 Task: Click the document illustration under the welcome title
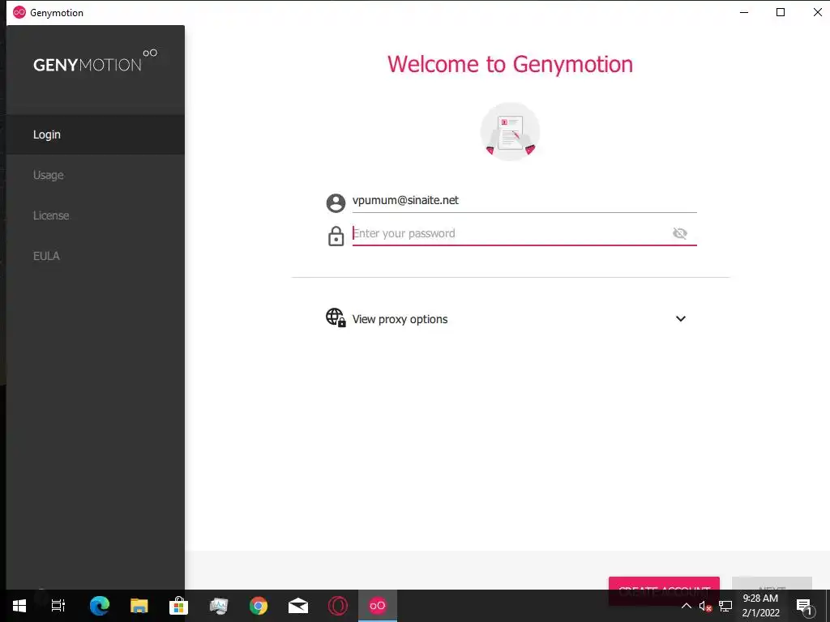(x=510, y=132)
